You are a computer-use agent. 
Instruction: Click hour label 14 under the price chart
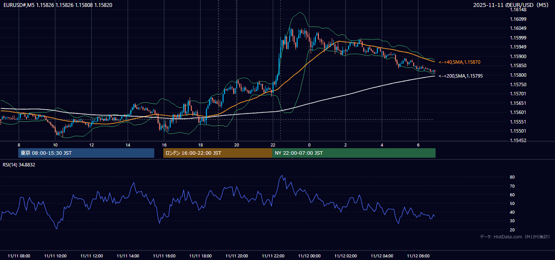pyautogui.click(x=128, y=145)
